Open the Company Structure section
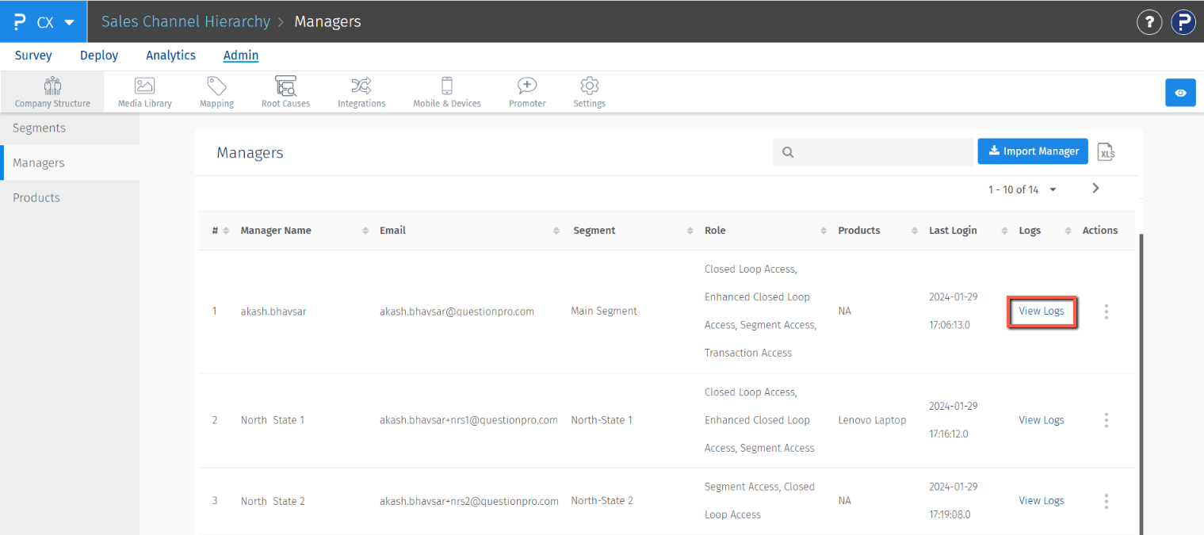1204x535 pixels. 52,92
